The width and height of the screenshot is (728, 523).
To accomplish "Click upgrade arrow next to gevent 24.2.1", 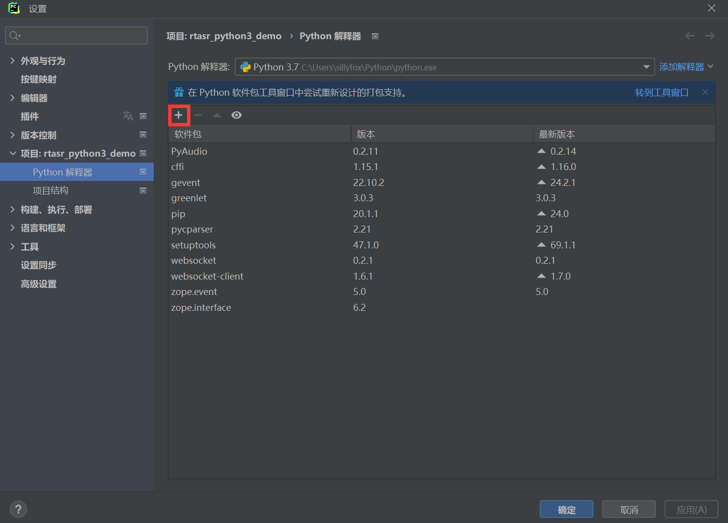I will [542, 182].
